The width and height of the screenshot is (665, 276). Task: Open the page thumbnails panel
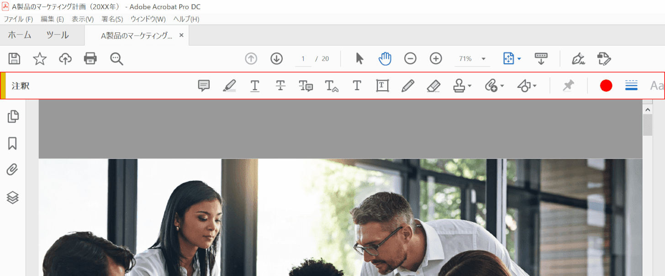point(13,117)
